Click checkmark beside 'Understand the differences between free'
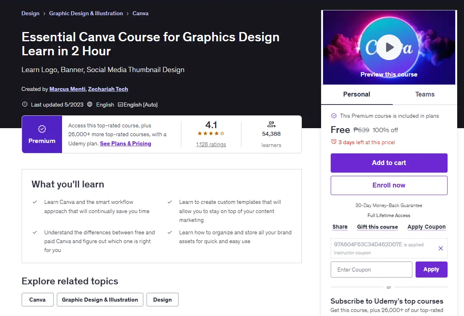Screen dimensions: 464x316 pyautogui.click(x=34, y=232)
